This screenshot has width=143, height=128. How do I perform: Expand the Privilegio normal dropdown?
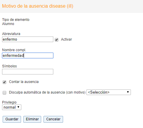(x=12, y=107)
